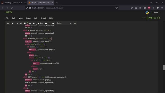This screenshot has width=165, height=93.
Task: Click the Python logo icon
Action: (x=147, y=13)
